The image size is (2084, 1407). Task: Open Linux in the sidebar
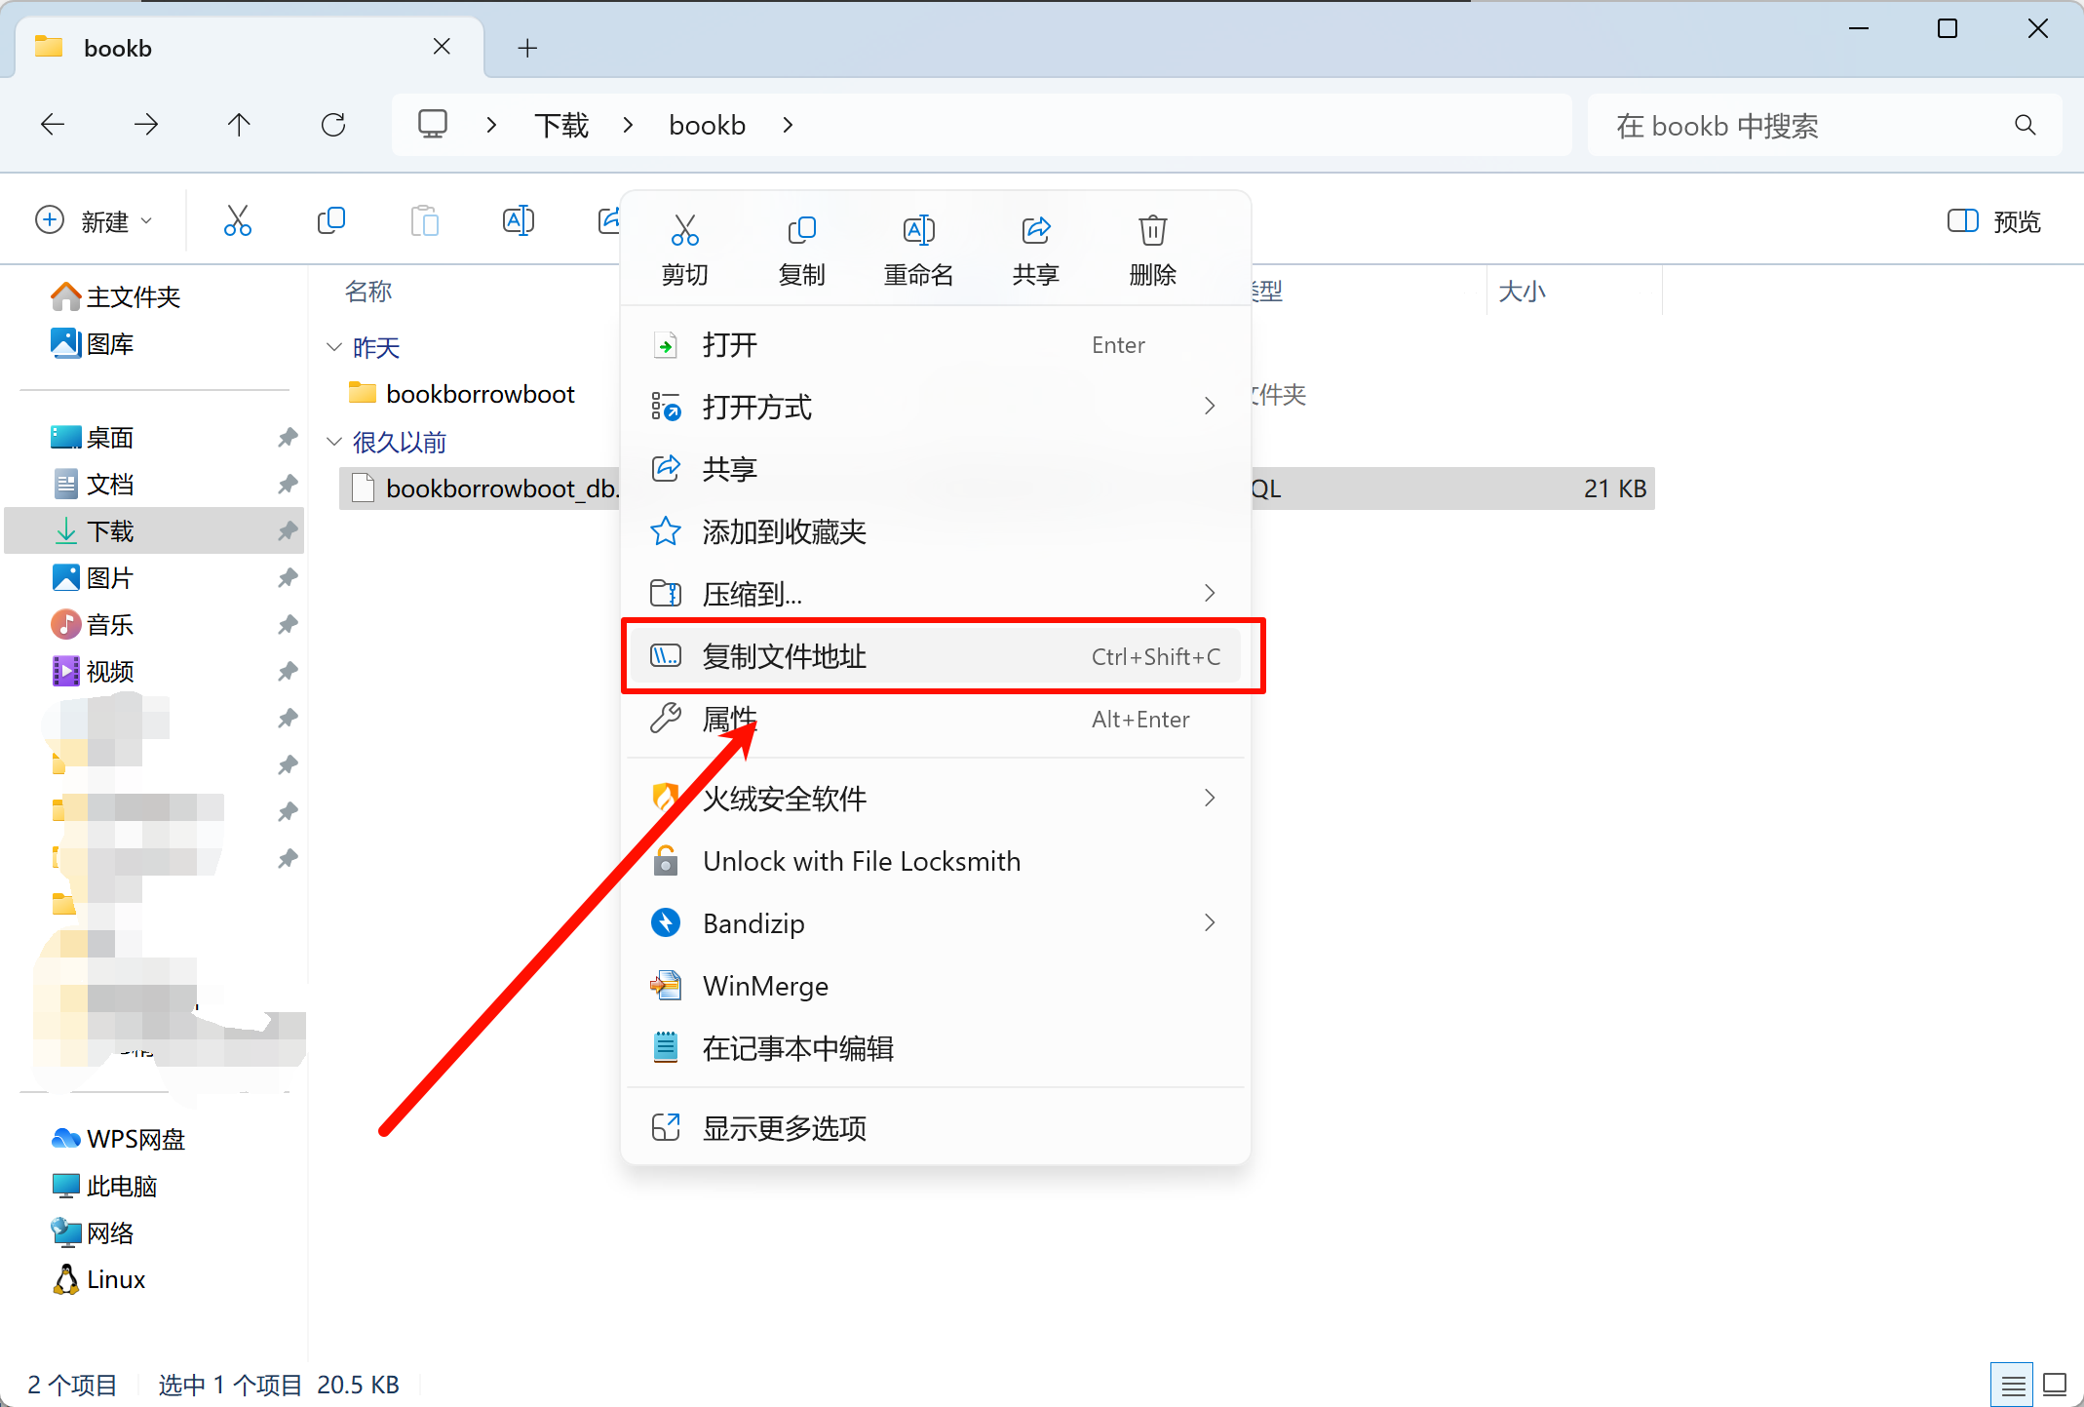pyautogui.click(x=99, y=1279)
